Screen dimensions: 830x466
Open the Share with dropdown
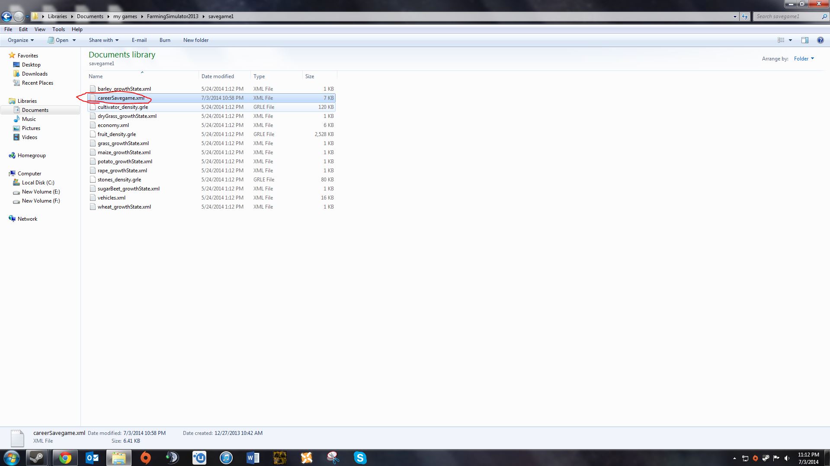tap(104, 40)
